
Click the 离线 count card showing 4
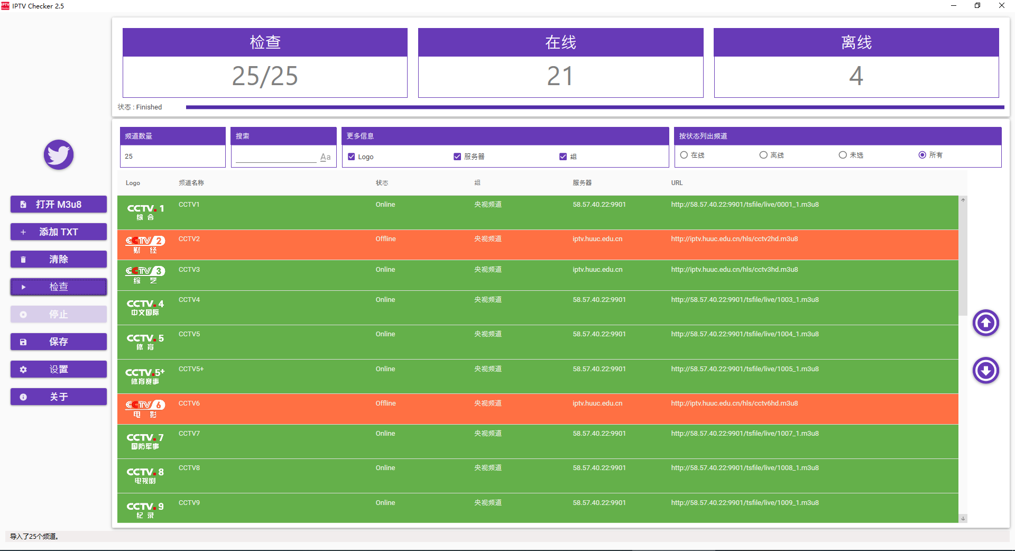[856, 63]
